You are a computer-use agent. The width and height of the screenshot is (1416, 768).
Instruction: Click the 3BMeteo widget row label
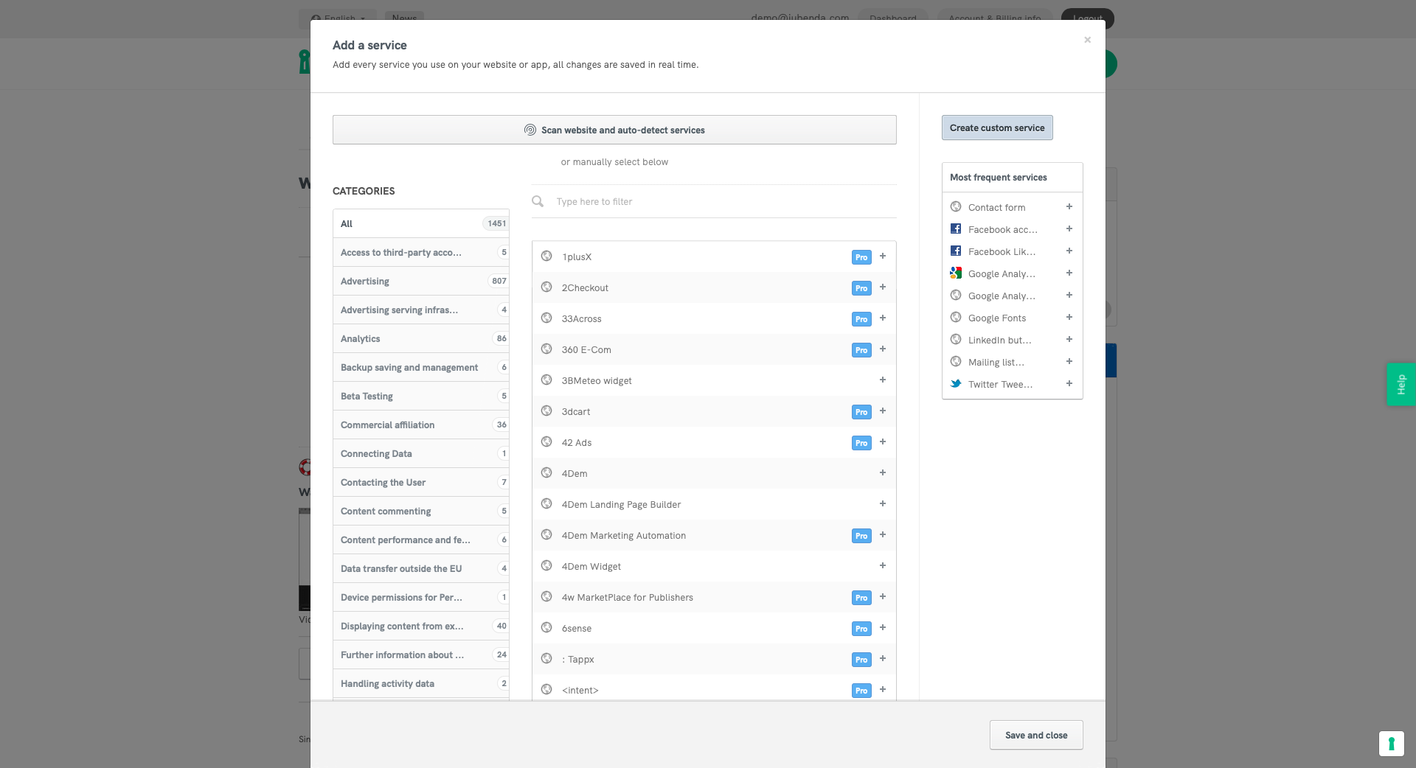tap(597, 380)
